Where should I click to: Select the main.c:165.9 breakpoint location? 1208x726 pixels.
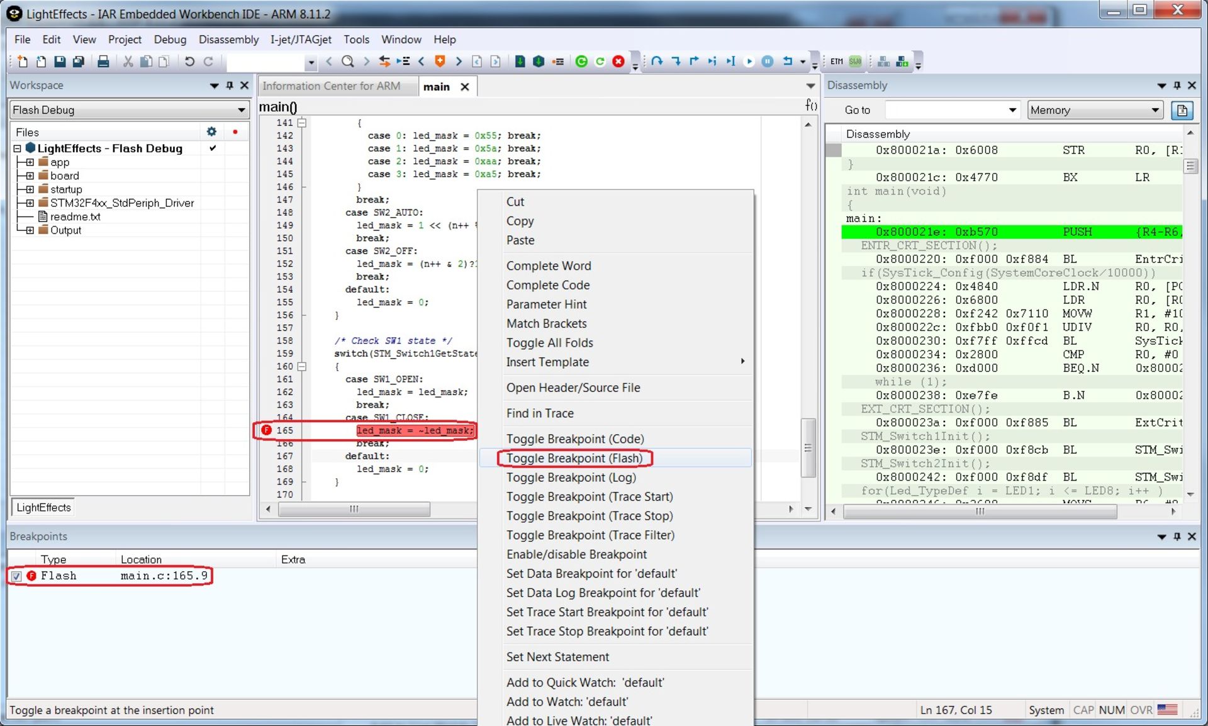(164, 576)
